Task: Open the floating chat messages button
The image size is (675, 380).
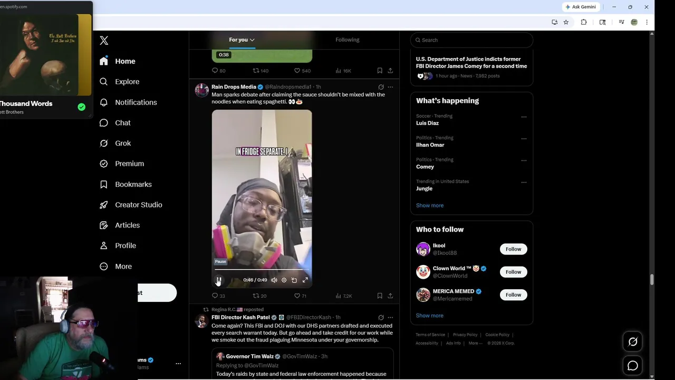Action: click(x=633, y=365)
